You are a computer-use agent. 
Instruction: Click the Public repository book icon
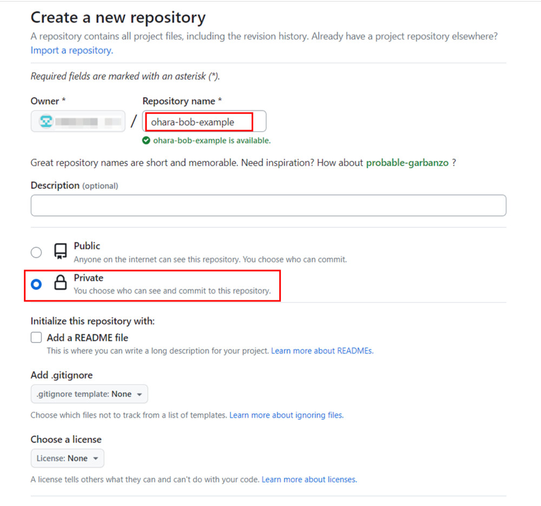coord(60,251)
